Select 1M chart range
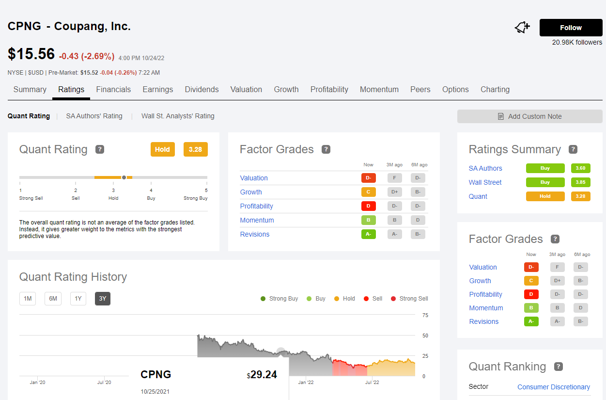 click(x=28, y=299)
